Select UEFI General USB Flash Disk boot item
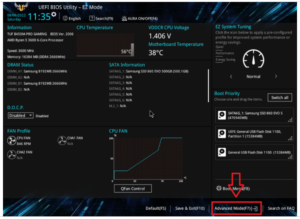This screenshot has width=300, height=219. [x=254, y=134]
